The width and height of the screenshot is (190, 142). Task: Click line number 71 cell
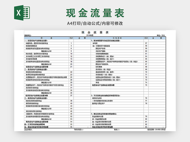[x=146, y=75]
